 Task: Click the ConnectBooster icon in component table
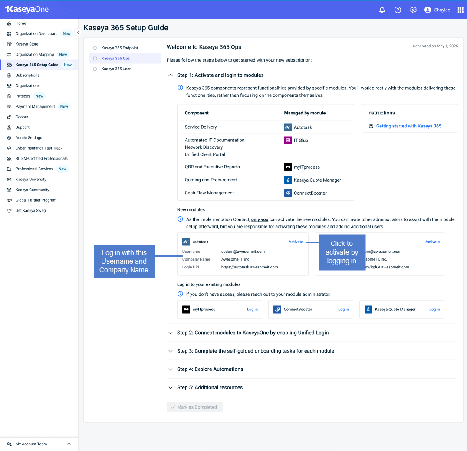pyautogui.click(x=288, y=193)
